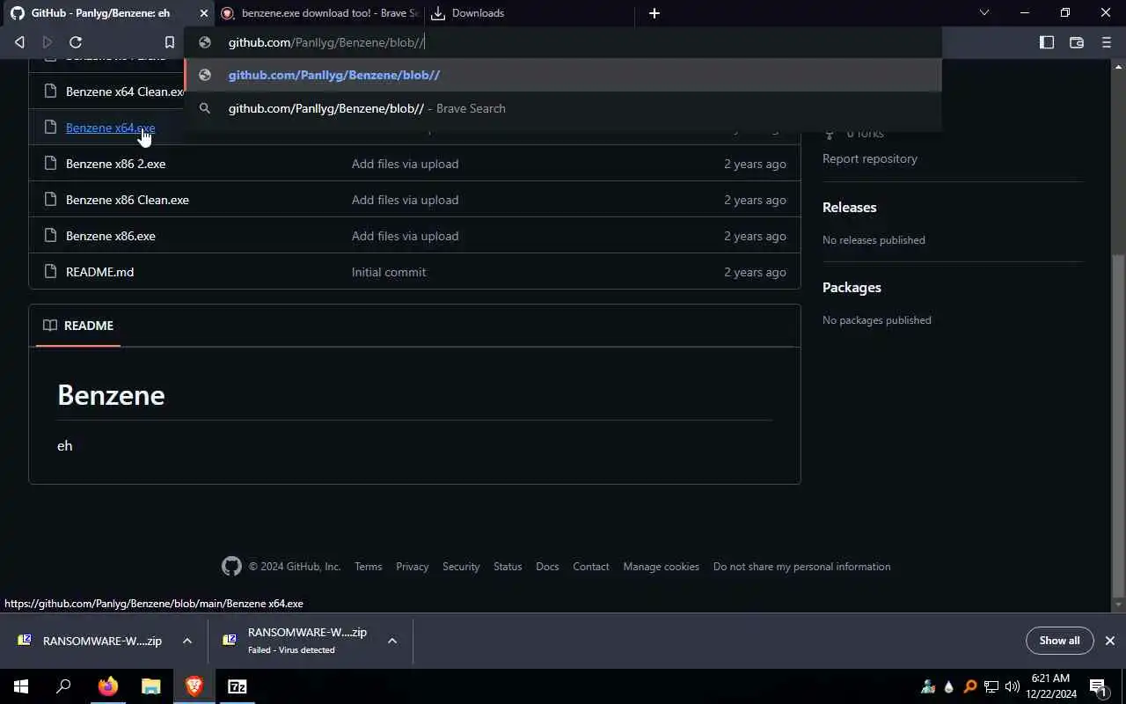Click Report repository link
Viewport: 1126px width, 704px height.
pyautogui.click(x=870, y=158)
